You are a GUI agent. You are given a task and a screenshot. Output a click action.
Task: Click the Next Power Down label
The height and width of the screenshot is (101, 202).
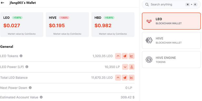point(14,88)
